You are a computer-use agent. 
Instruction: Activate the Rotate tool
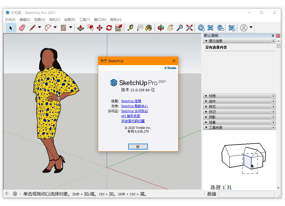109,28
